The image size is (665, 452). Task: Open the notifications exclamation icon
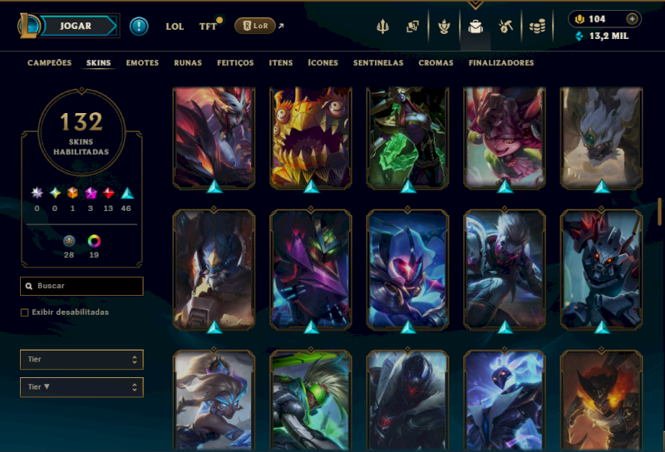(139, 27)
